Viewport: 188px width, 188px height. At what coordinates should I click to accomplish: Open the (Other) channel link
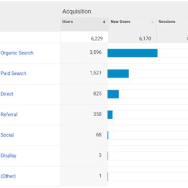pos(8,176)
